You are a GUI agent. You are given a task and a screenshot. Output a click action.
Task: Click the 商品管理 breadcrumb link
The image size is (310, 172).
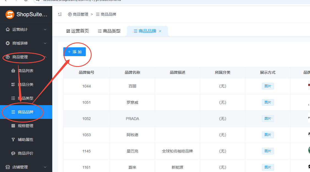click(78, 14)
